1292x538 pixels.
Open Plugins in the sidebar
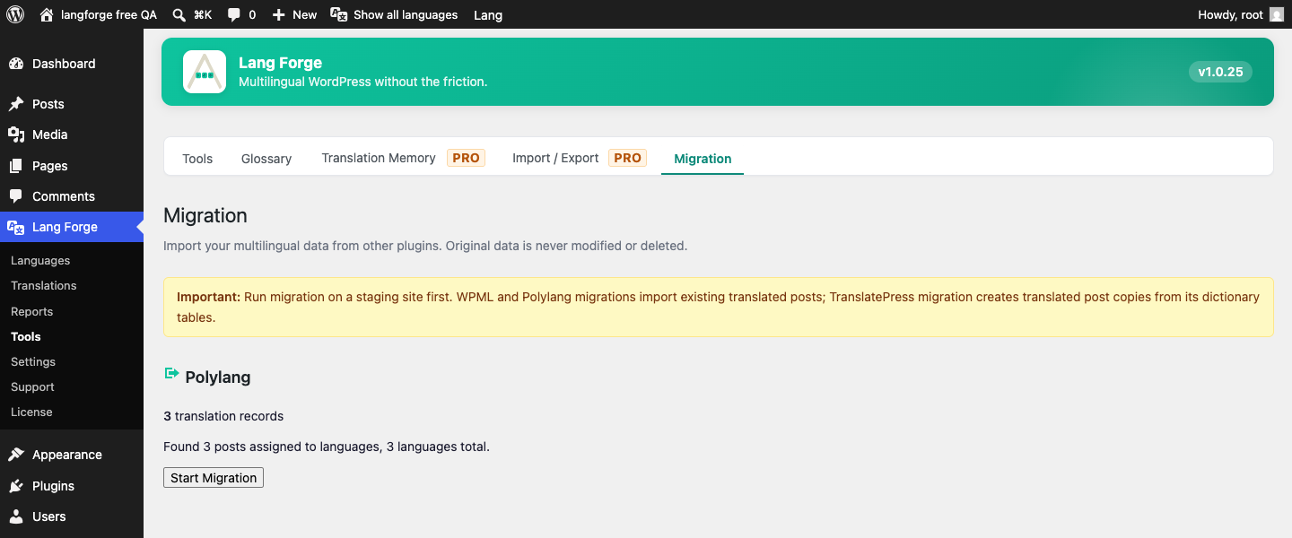coord(54,486)
